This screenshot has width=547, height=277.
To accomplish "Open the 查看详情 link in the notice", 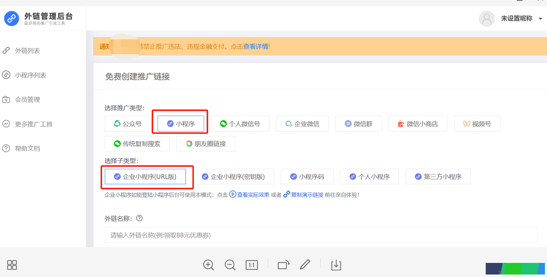I will point(255,46).
